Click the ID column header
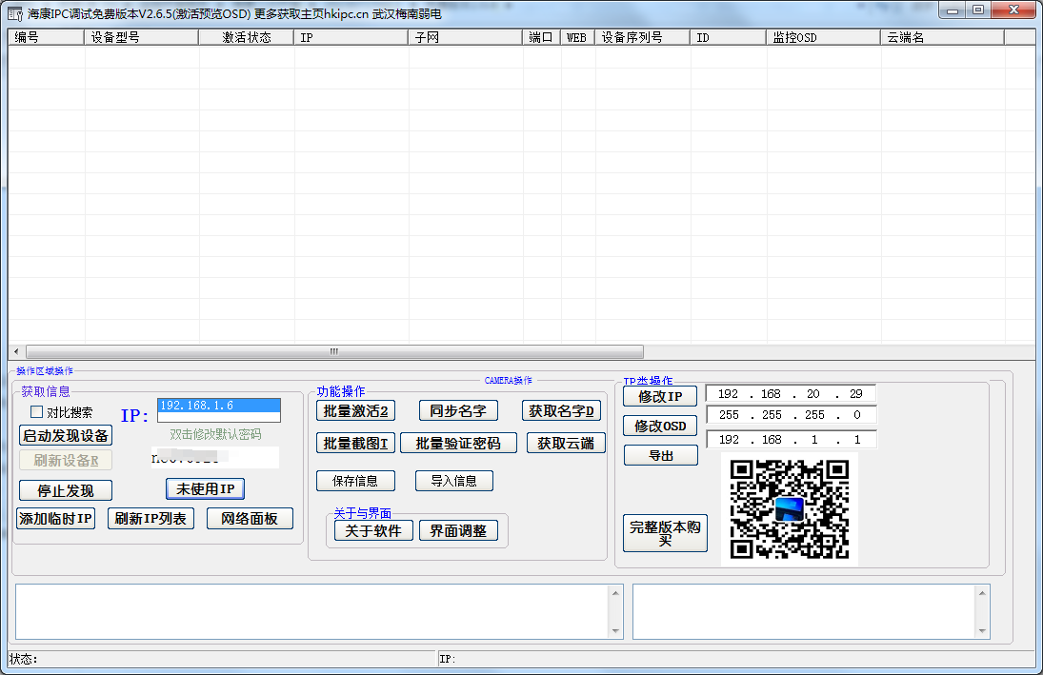The height and width of the screenshot is (675, 1043). click(729, 37)
